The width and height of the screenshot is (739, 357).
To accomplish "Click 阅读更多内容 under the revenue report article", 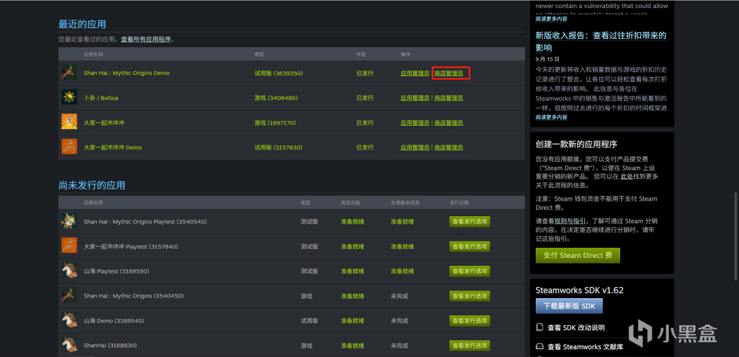I will tap(551, 117).
